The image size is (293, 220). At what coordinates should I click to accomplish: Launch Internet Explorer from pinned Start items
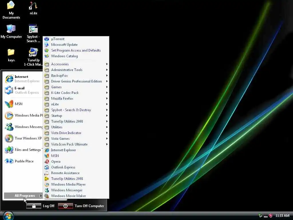23,79
